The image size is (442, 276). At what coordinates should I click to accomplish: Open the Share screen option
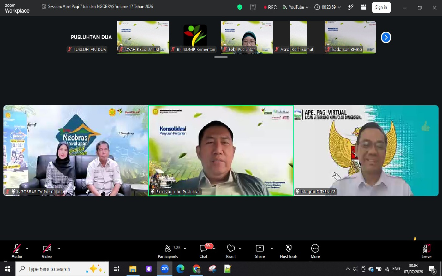pos(260,251)
